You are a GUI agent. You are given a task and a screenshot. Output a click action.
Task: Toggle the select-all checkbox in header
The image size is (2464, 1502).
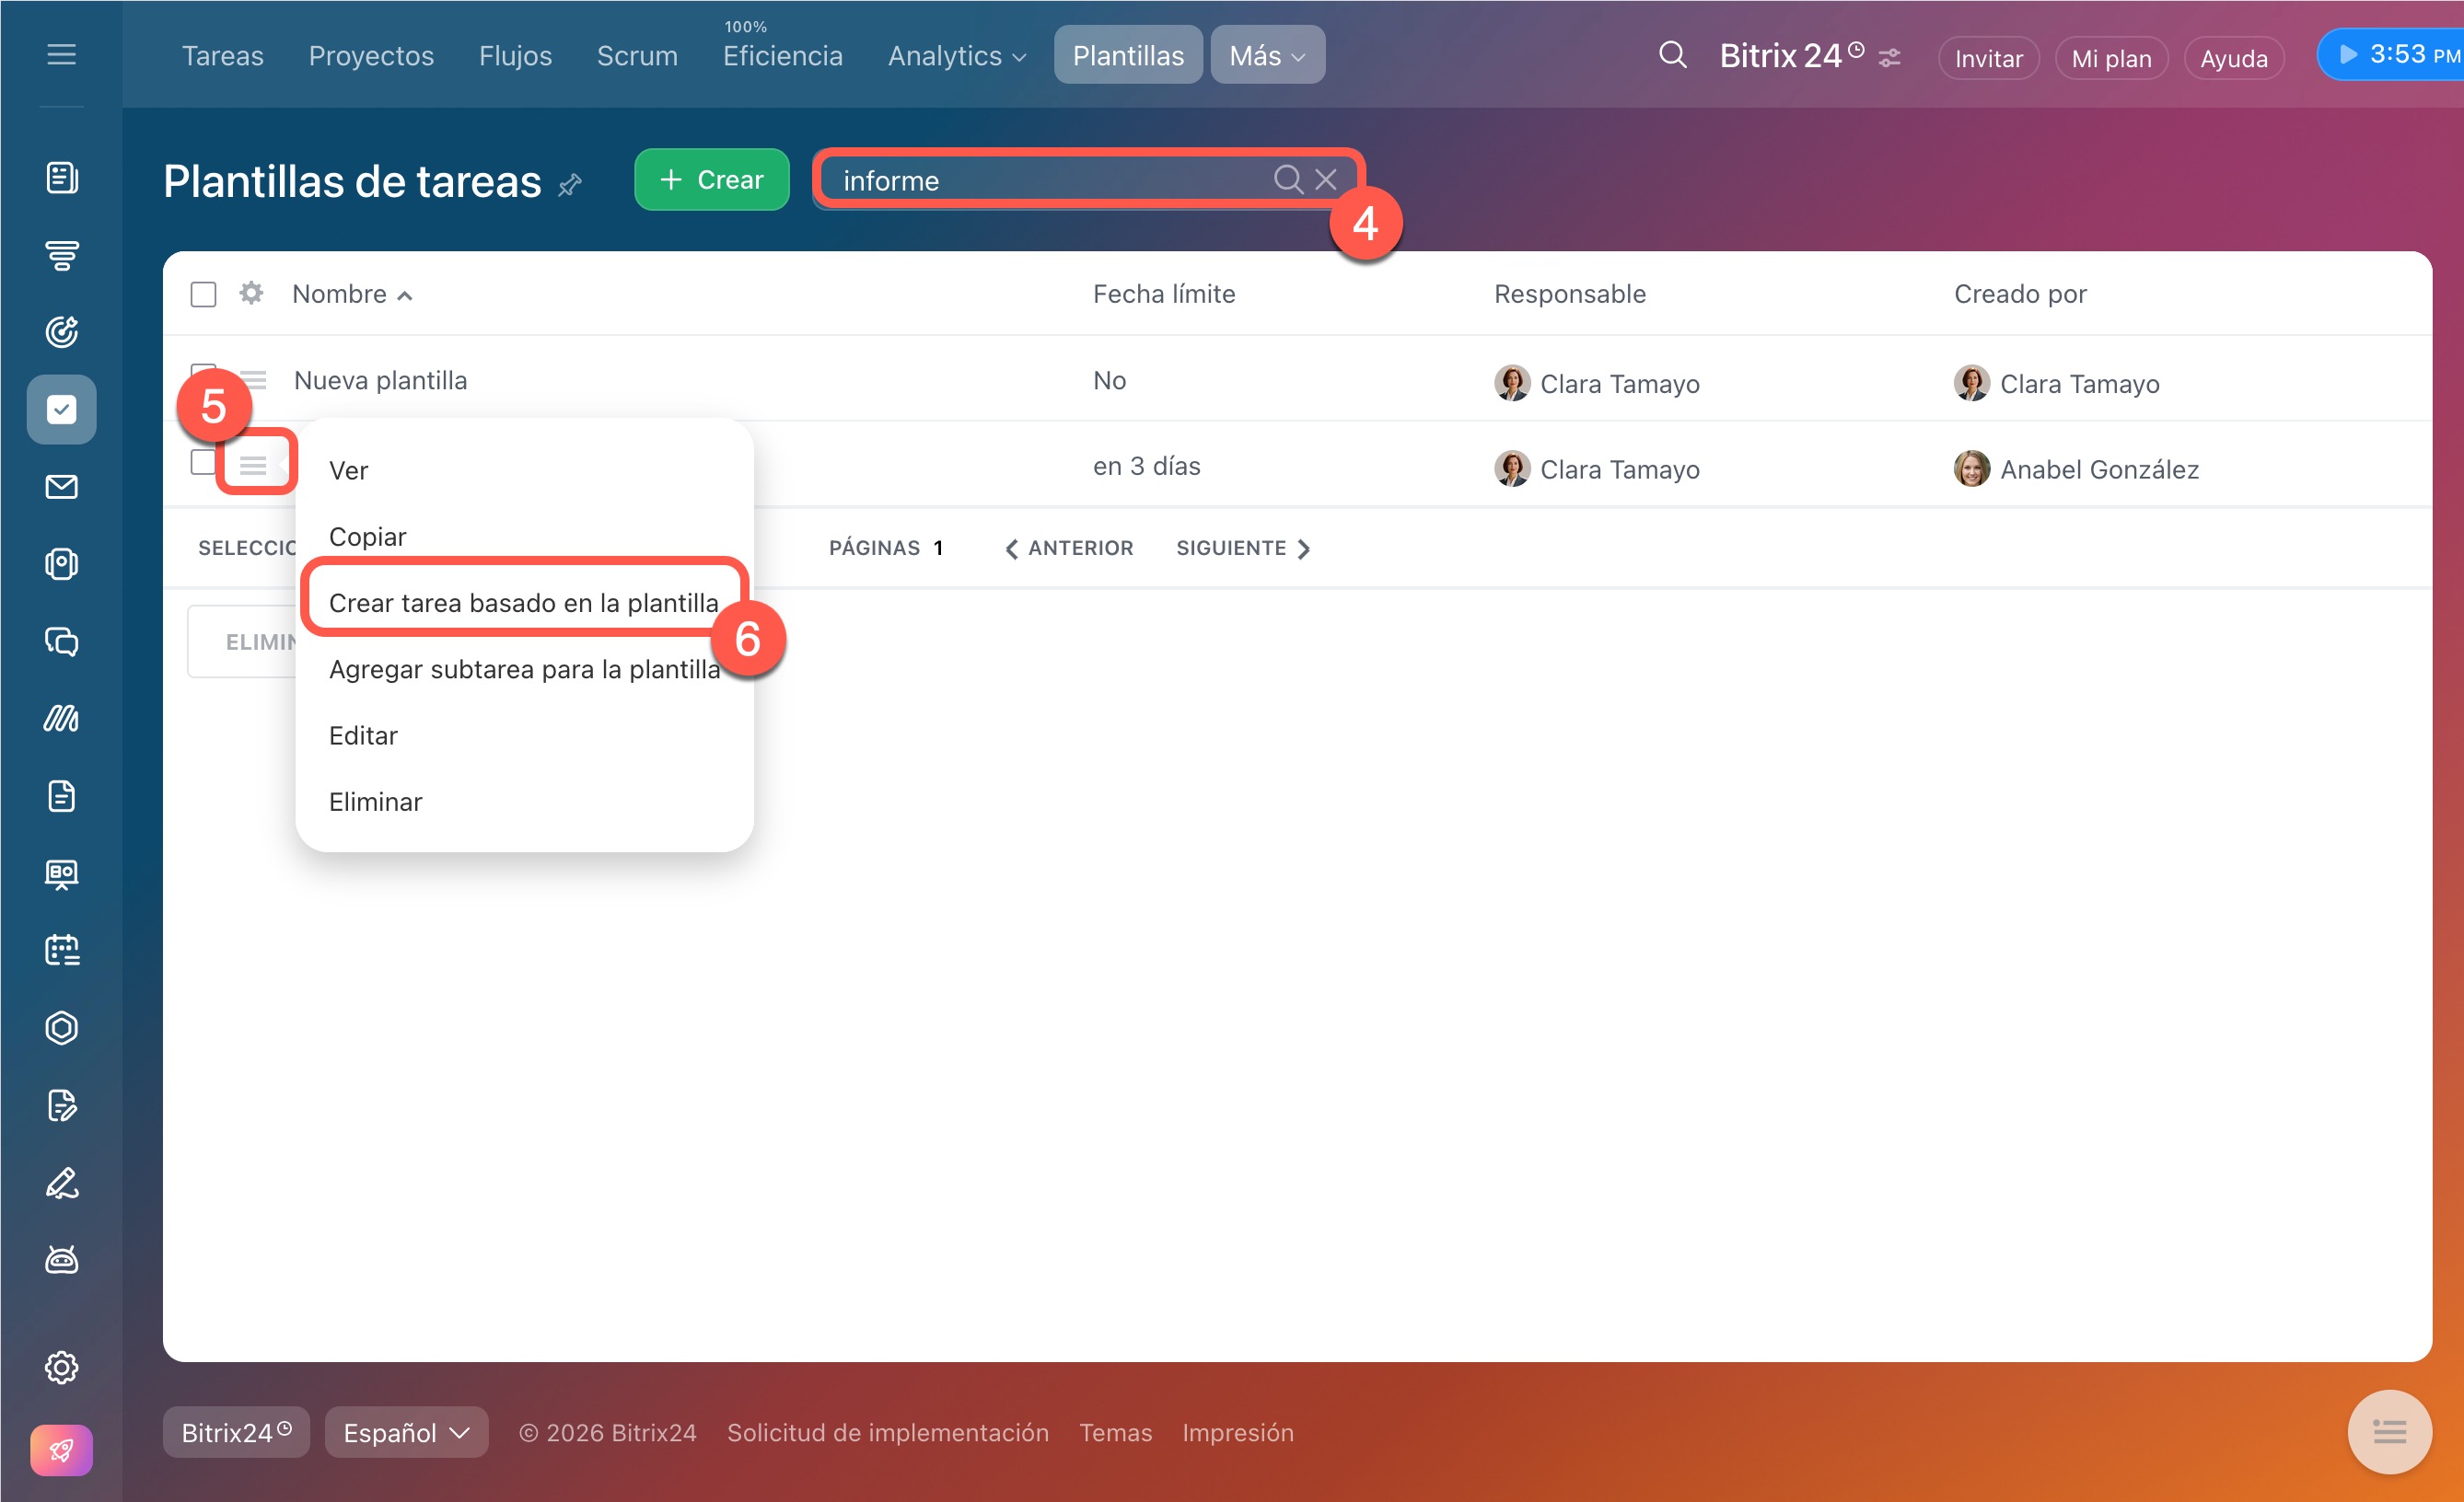tap(203, 295)
